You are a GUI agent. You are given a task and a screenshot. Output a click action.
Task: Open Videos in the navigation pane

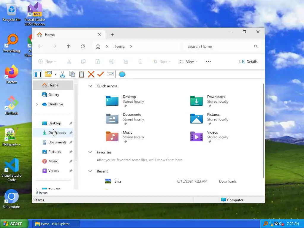53,171
